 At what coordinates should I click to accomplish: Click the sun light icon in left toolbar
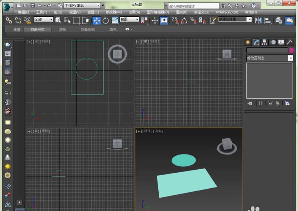click(x=7, y=166)
